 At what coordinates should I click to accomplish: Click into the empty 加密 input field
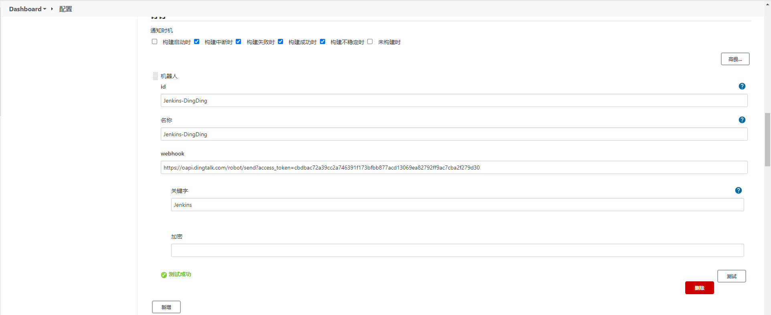pyautogui.click(x=457, y=250)
